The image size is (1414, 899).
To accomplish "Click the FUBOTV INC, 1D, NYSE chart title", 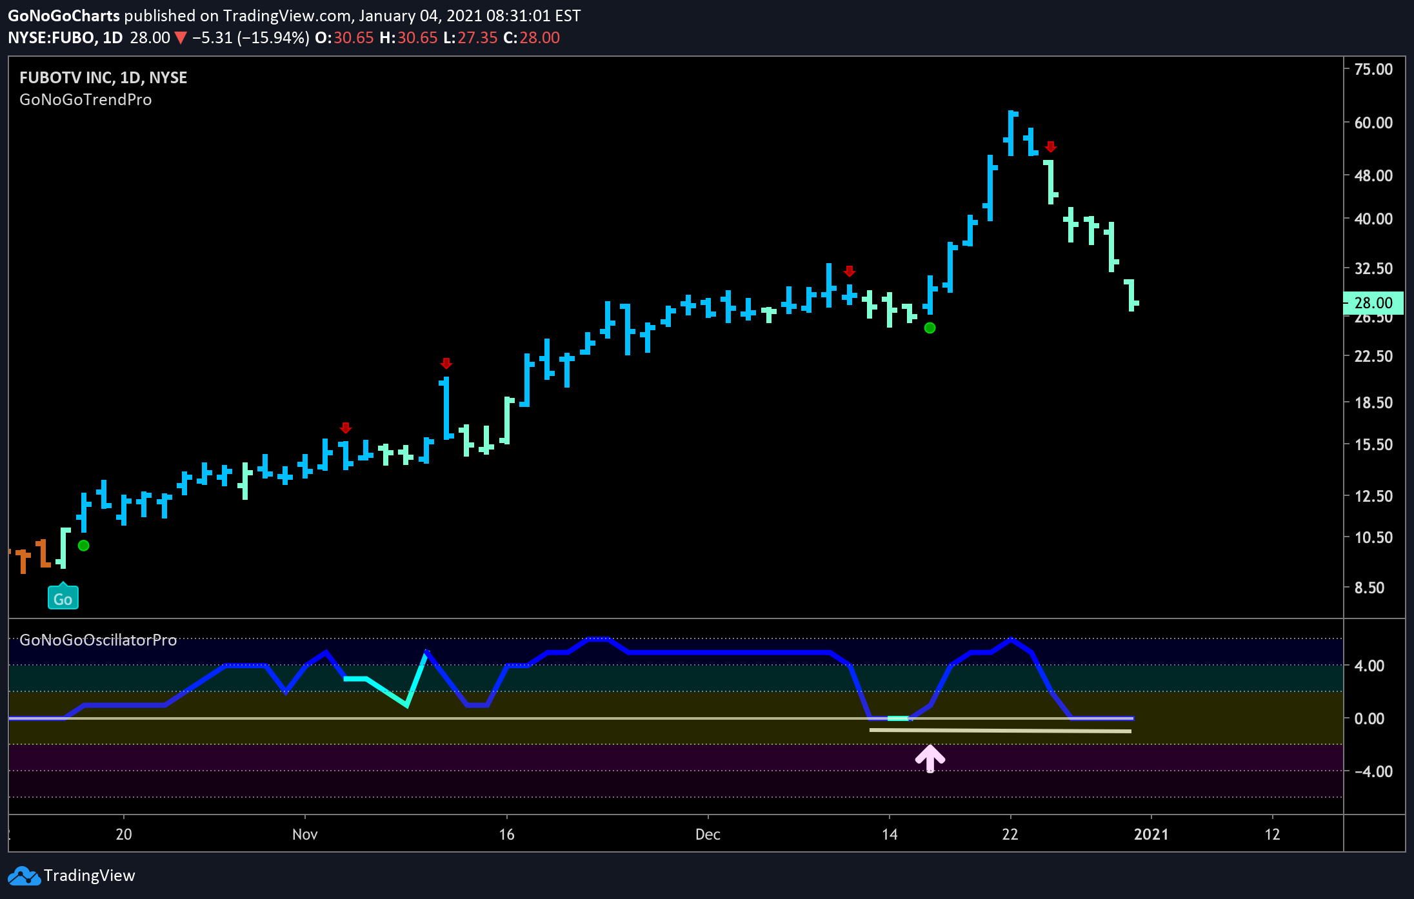I will tap(103, 77).
